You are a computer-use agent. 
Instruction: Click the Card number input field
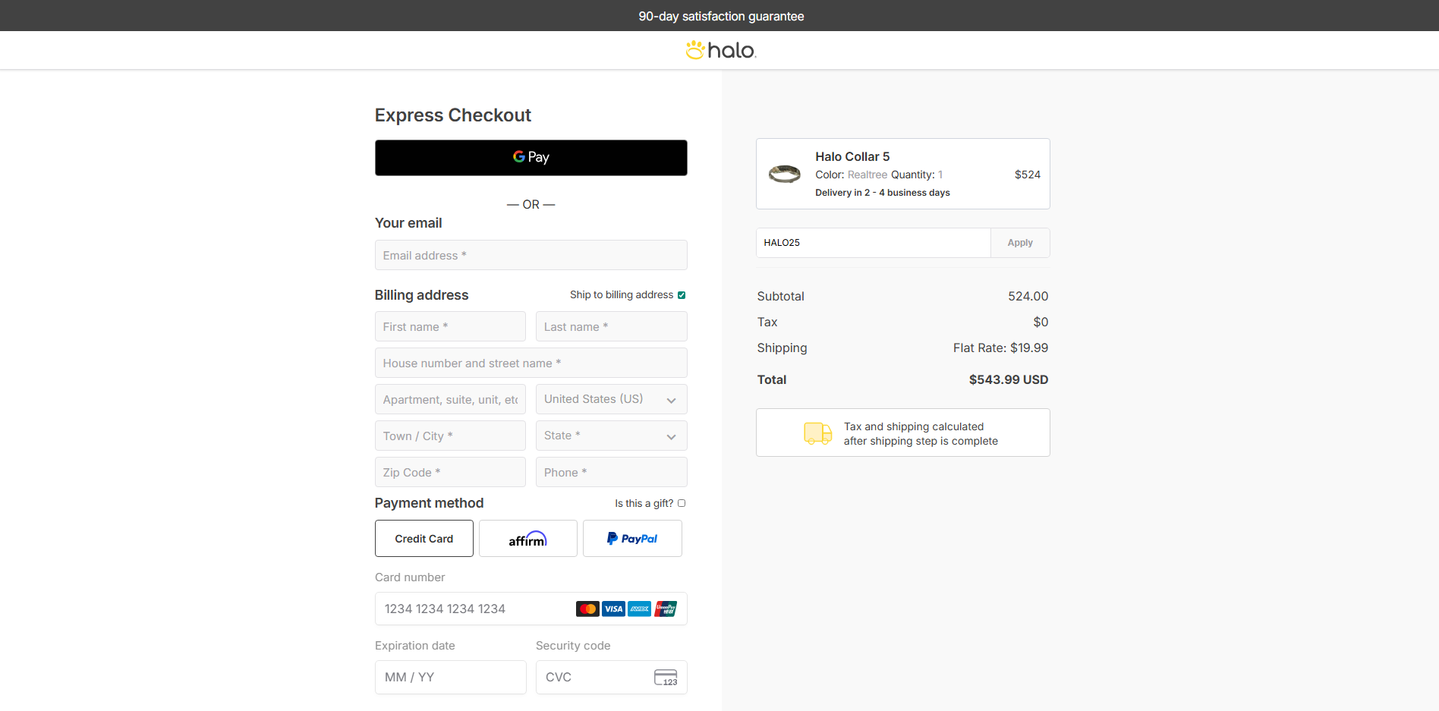(531, 609)
